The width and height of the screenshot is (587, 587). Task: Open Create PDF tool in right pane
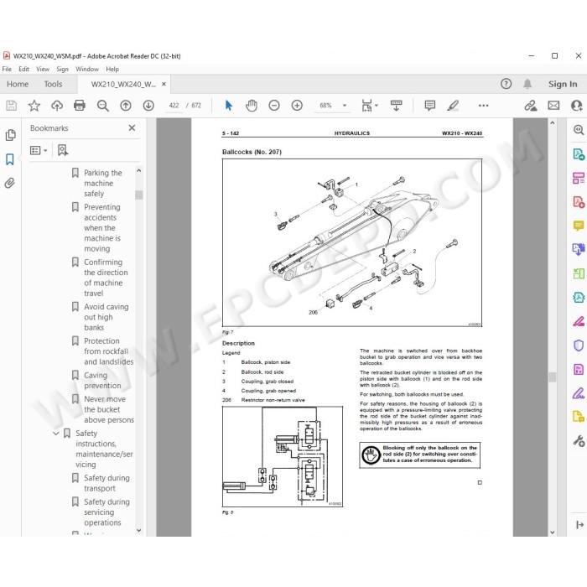pyautogui.click(x=579, y=202)
